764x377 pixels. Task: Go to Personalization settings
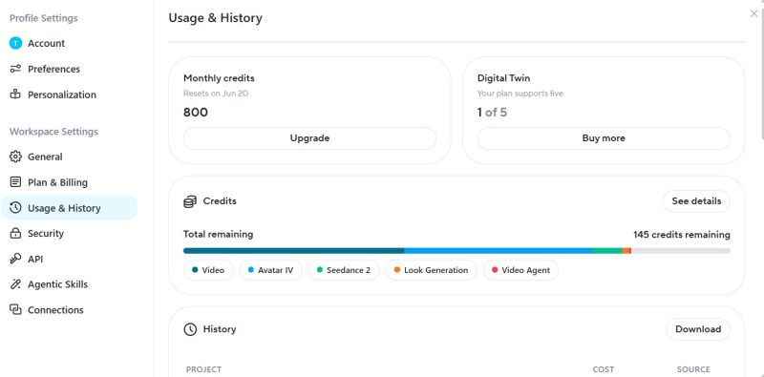69,94
